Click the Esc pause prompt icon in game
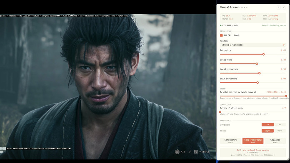 (196, 152)
